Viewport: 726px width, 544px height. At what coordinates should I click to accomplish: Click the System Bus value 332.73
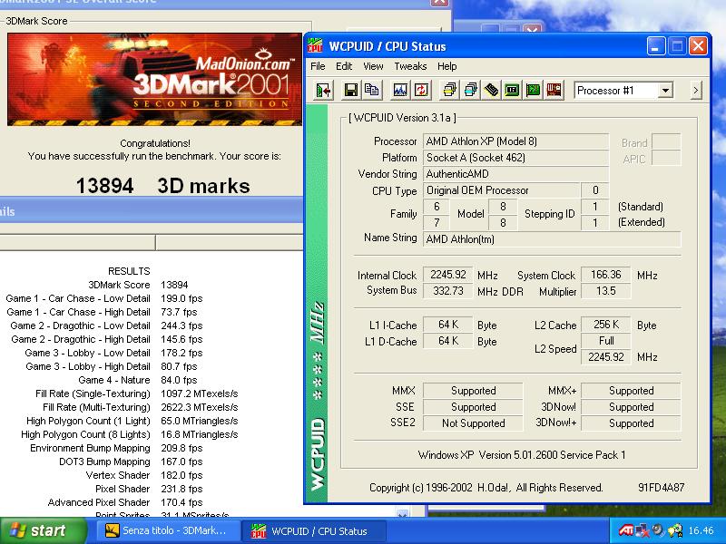point(447,291)
